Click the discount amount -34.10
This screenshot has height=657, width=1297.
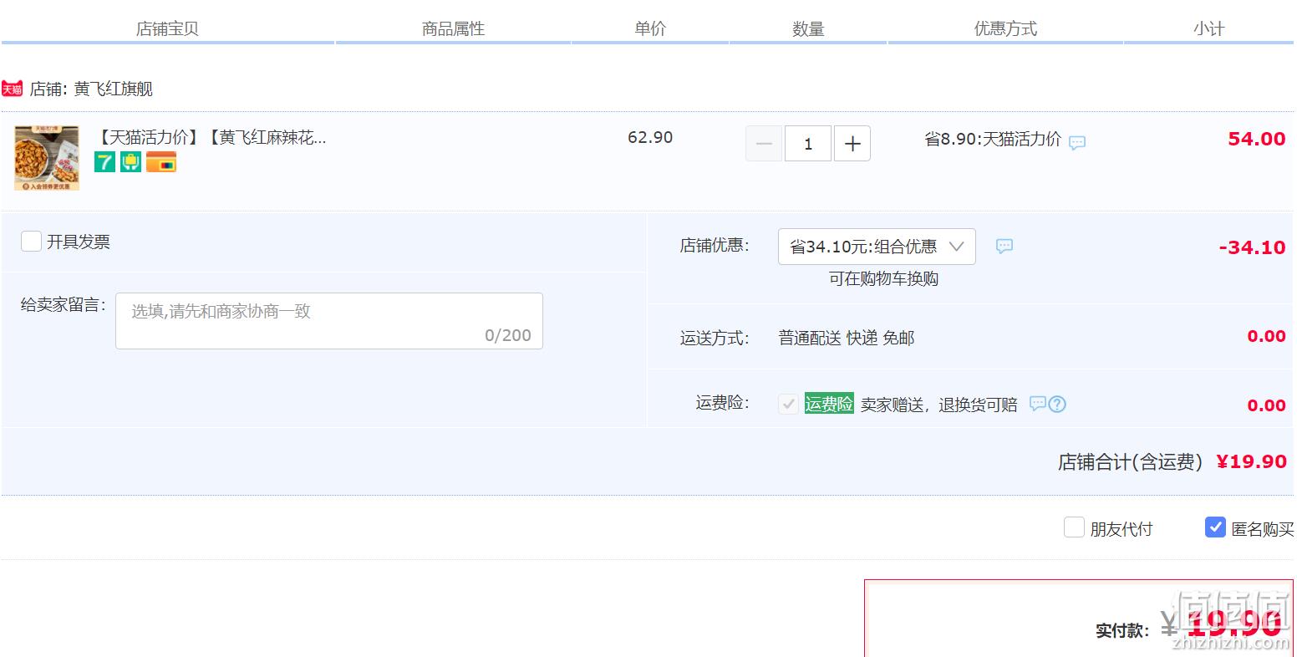pos(1252,247)
